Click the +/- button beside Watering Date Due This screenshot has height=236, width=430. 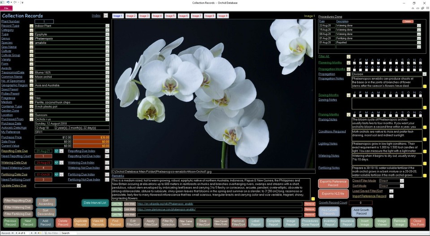tap(56, 163)
